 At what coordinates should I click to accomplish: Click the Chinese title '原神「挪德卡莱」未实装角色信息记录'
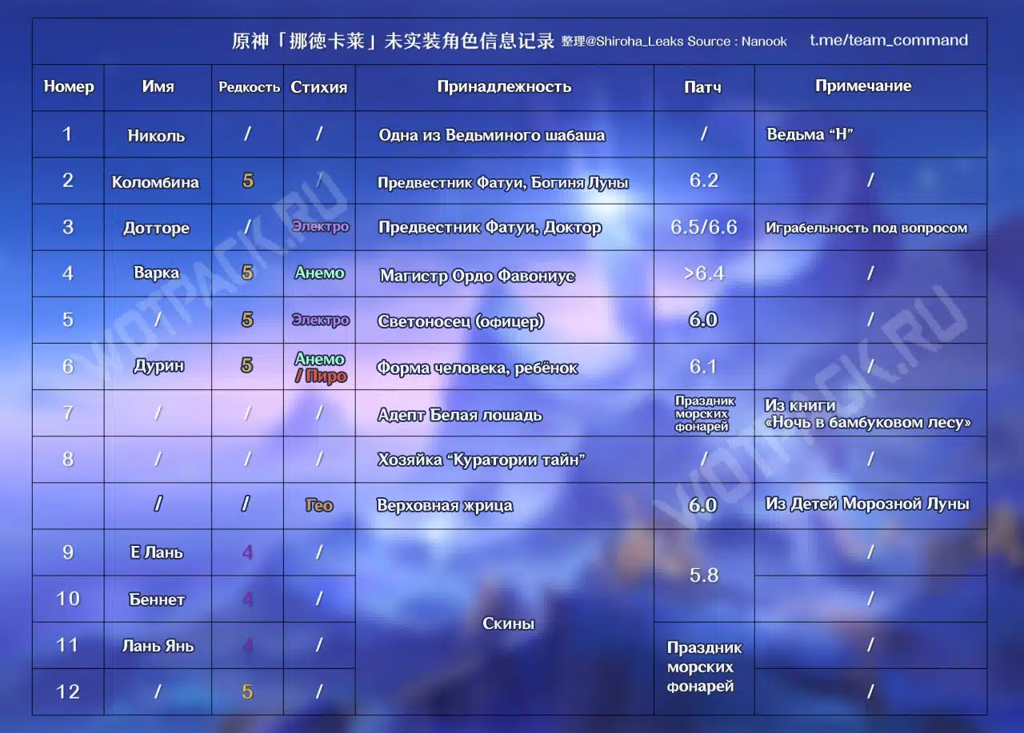394,41
